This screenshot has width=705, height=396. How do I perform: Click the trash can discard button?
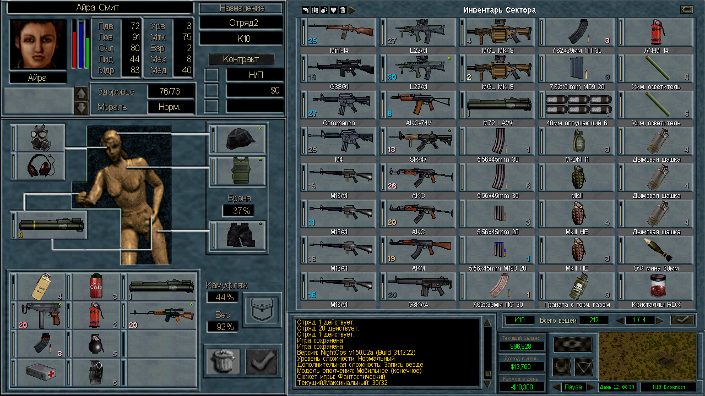[222, 361]
